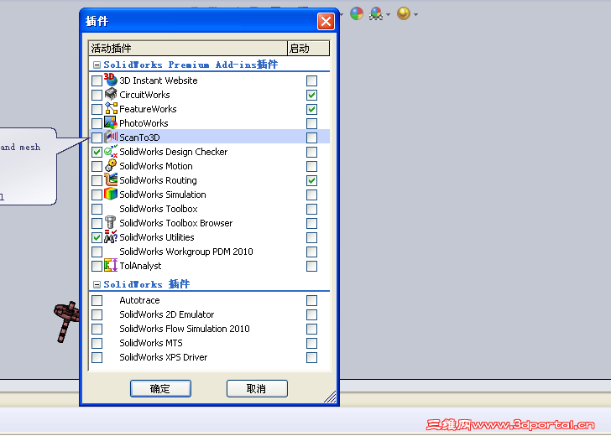Viewport: 611px width, 436px height.
Task: Click the SolidWorks Utilities binoculars icon
Action: point(111,236)
